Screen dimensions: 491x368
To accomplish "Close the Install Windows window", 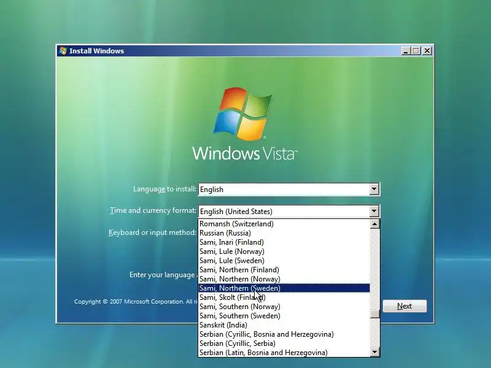I will 427,51.
